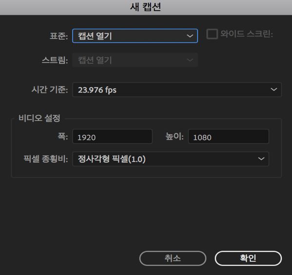The image size is (292, 275).
Task: Click the 취소 cancel button
Action: (x=173, y=258)
